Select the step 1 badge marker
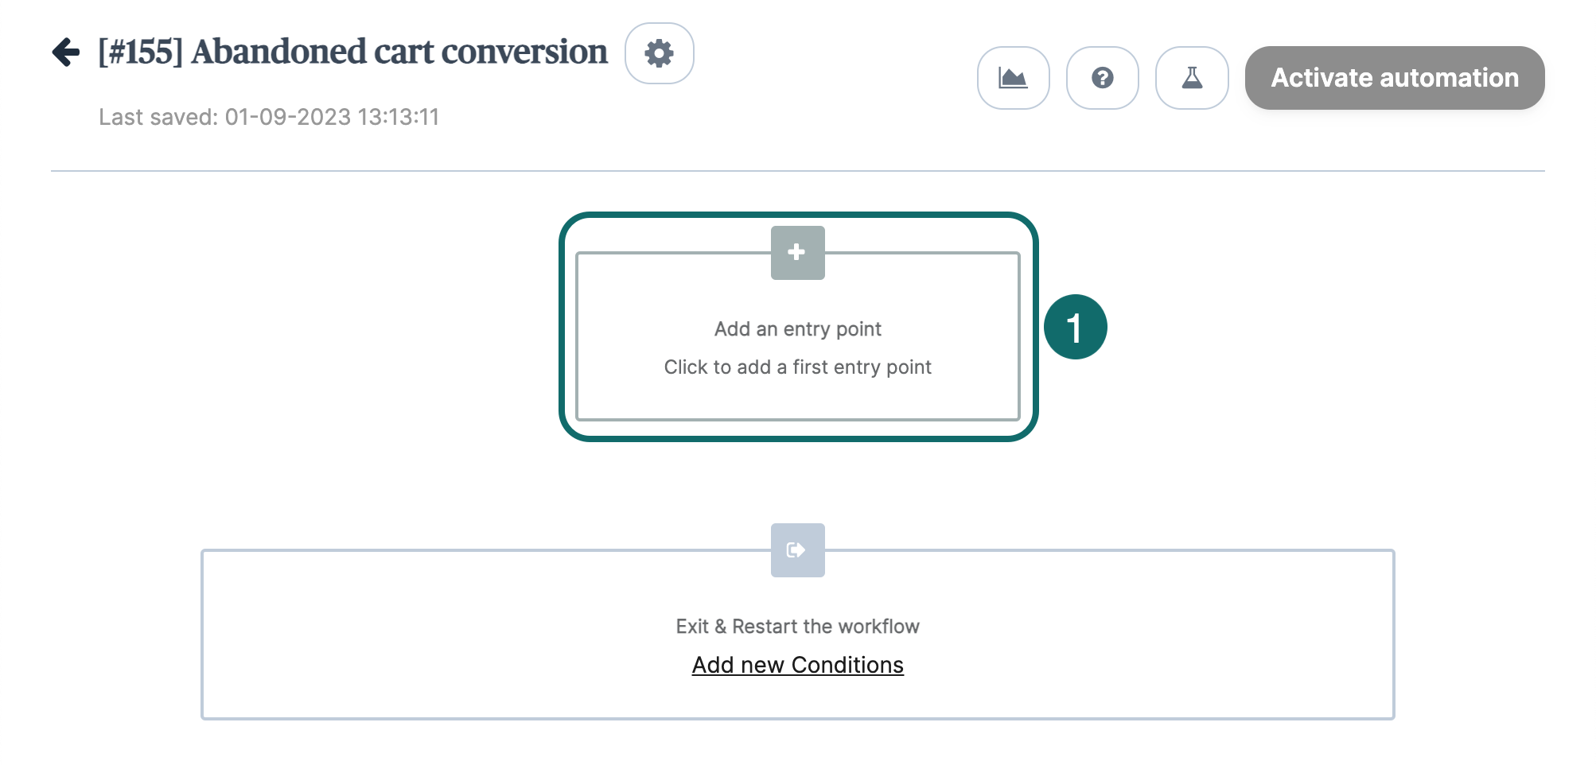This screenshot has width=1596, height=765. point(1075,324)
